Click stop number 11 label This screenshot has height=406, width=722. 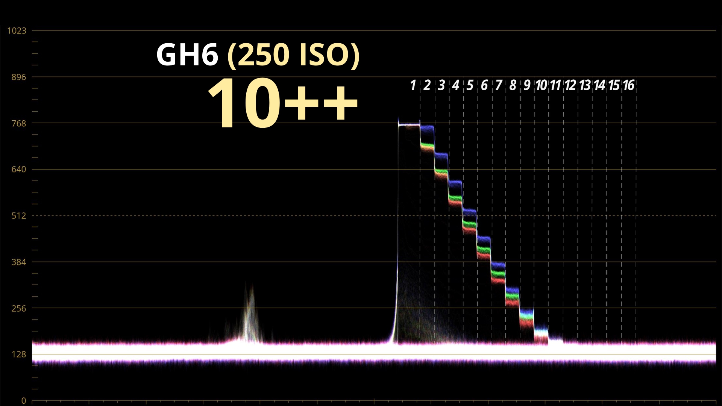click(x=556, y=85)
